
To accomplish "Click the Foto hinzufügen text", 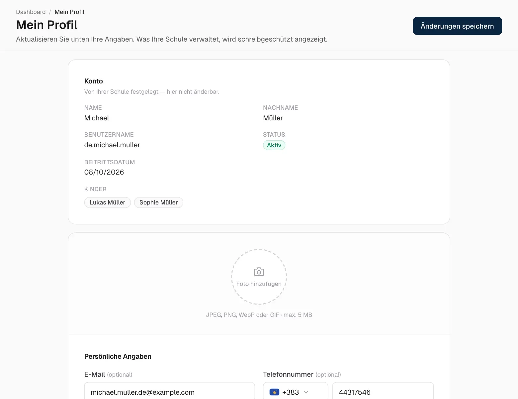I will [x=259, y=284].
